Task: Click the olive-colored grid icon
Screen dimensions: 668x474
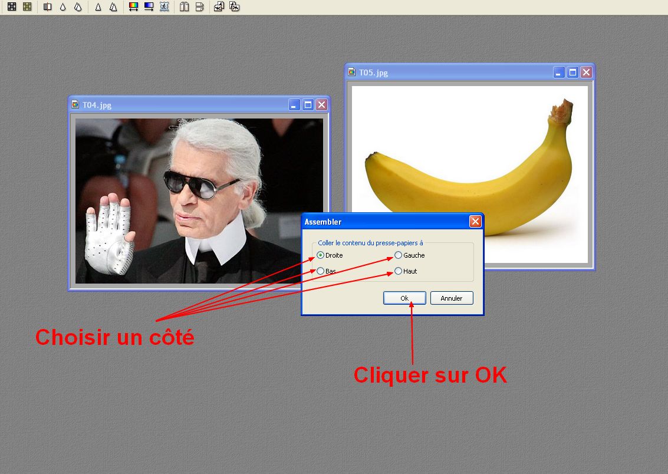Action: 27,7
